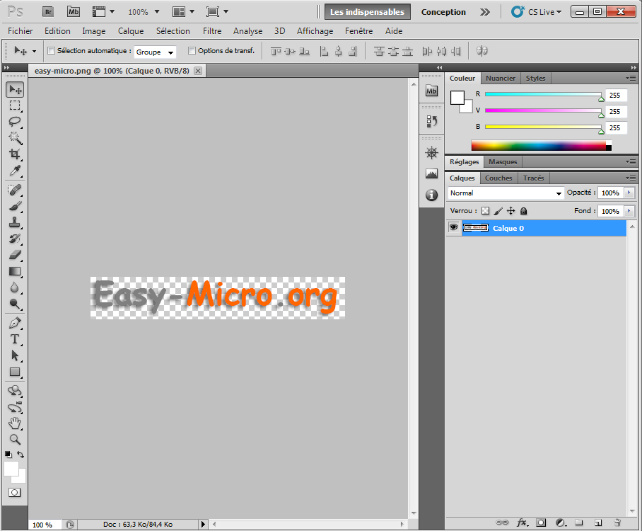The image size is (642, 531).
Task: Select the Rectangle shape tool
Action: point(15,372)
